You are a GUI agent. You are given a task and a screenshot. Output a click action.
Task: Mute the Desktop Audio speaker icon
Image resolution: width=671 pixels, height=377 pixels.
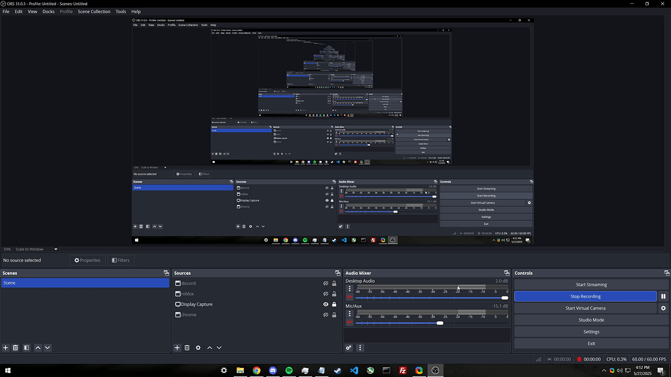[349, 297]
